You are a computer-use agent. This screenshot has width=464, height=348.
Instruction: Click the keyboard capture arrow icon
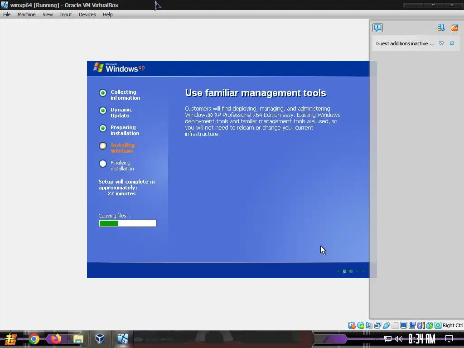[438, 325]
